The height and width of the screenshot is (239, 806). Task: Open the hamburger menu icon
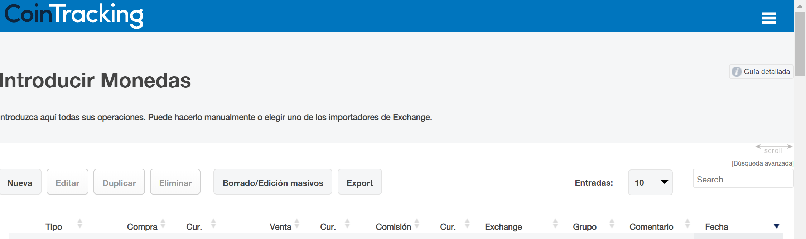coord(768,18)
